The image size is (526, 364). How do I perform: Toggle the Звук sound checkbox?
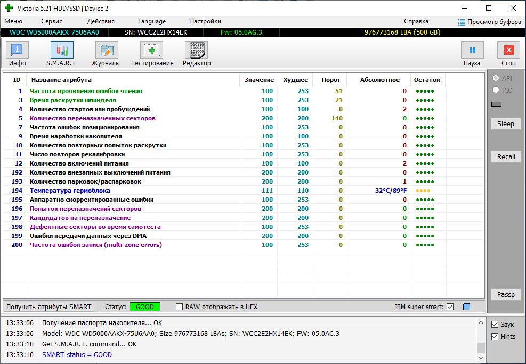[495, 324]
